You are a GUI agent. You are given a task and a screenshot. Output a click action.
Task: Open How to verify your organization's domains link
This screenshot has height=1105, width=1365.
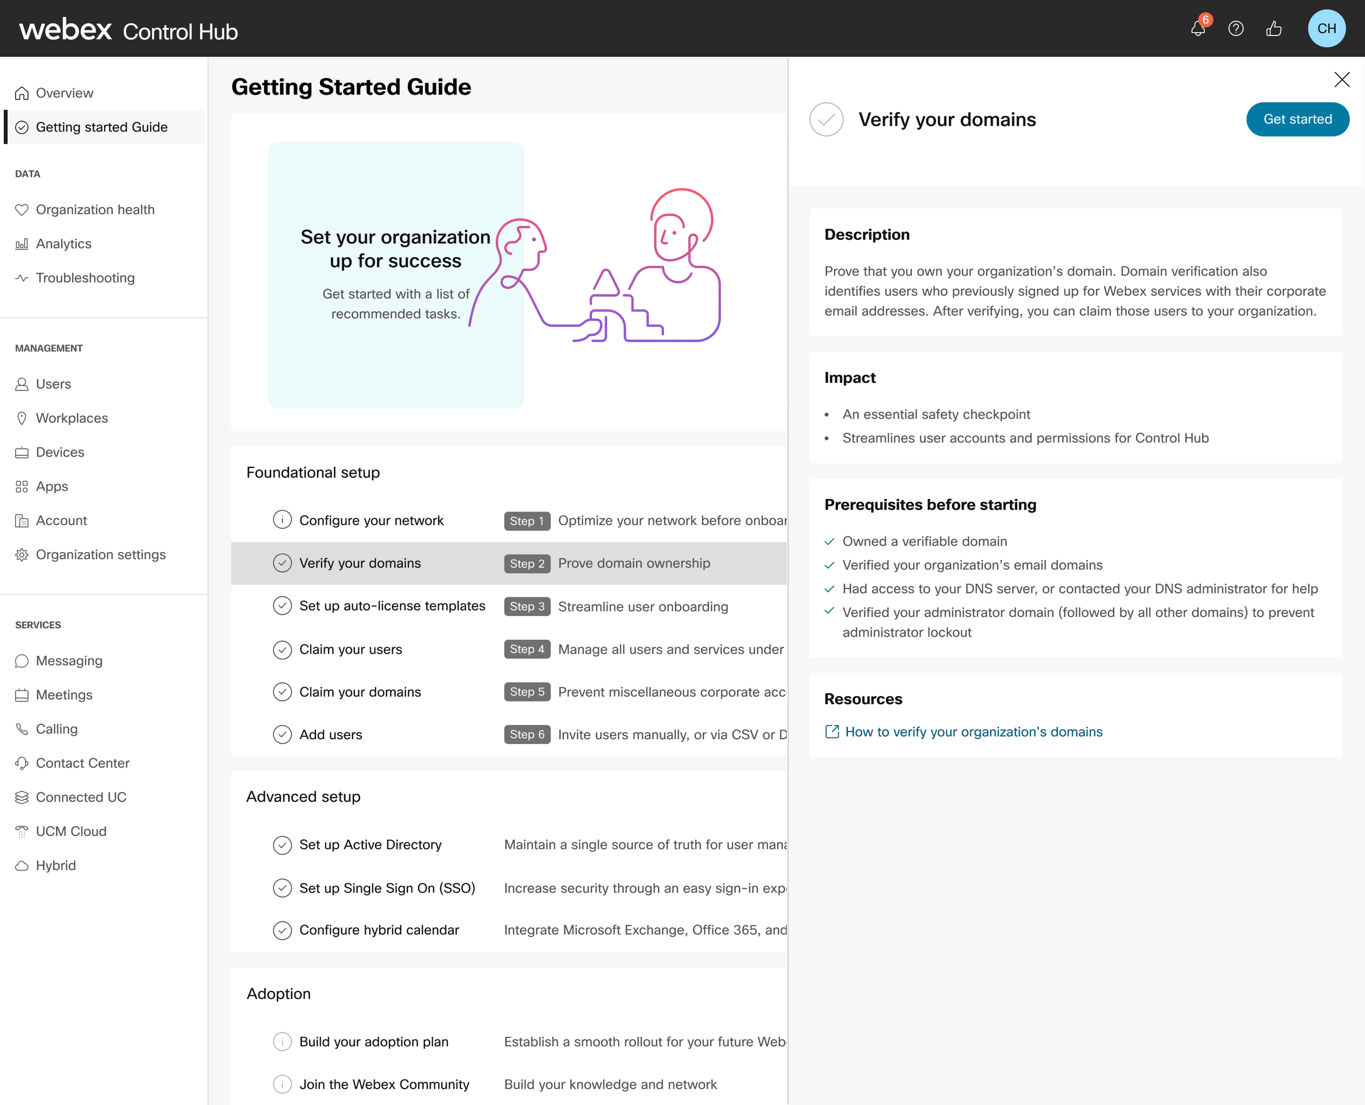(974, 732)
